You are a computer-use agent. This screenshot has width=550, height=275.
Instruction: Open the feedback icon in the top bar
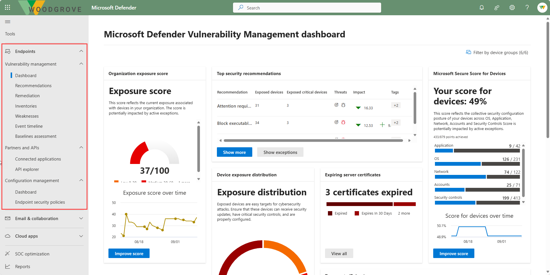pyautogui.click(x=497, y=7)
